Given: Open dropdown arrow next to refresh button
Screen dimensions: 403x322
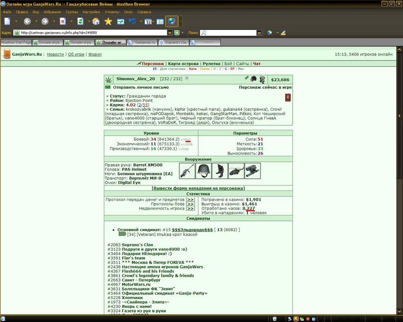Looking at the screenshot, I should [89, 21].
